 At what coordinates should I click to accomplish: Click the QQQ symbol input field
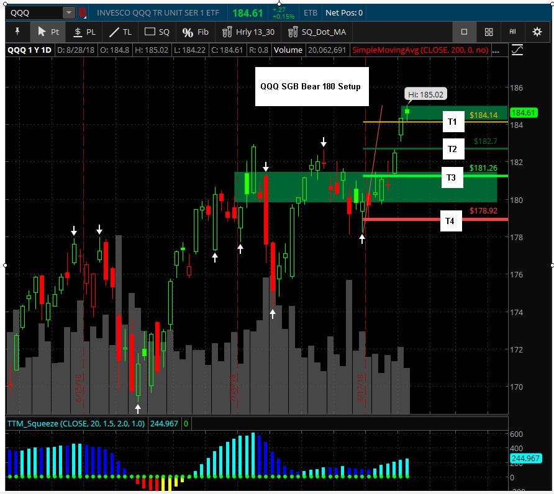[35, 13]
